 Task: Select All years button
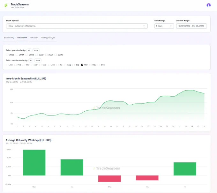[29, 50]
